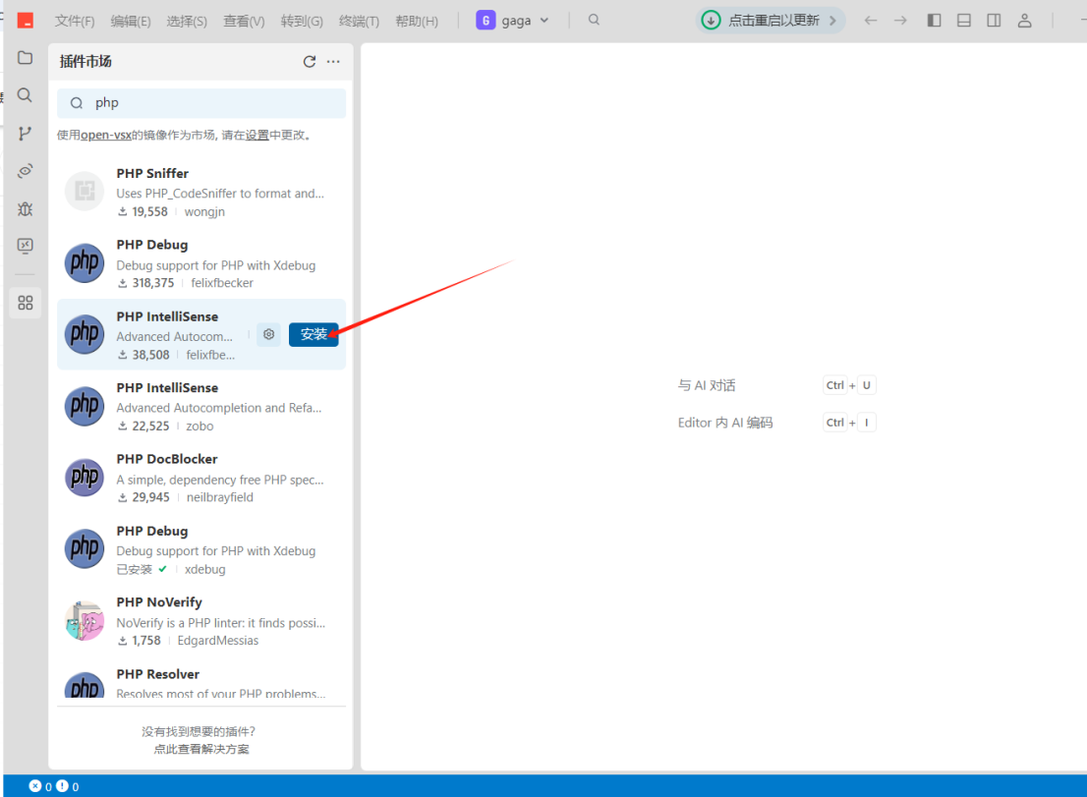The height and width of the screenshot is (797, 1087).
Task: Click PHP Sniffer placeholder thumbnail
Action: coord(85,191)
